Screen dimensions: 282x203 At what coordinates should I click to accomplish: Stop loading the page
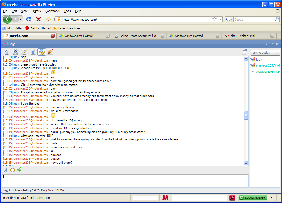[39, 19]
